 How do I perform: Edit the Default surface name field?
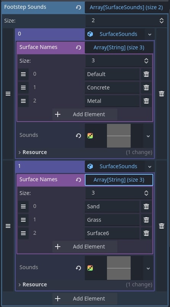click(x=112, y=74)
